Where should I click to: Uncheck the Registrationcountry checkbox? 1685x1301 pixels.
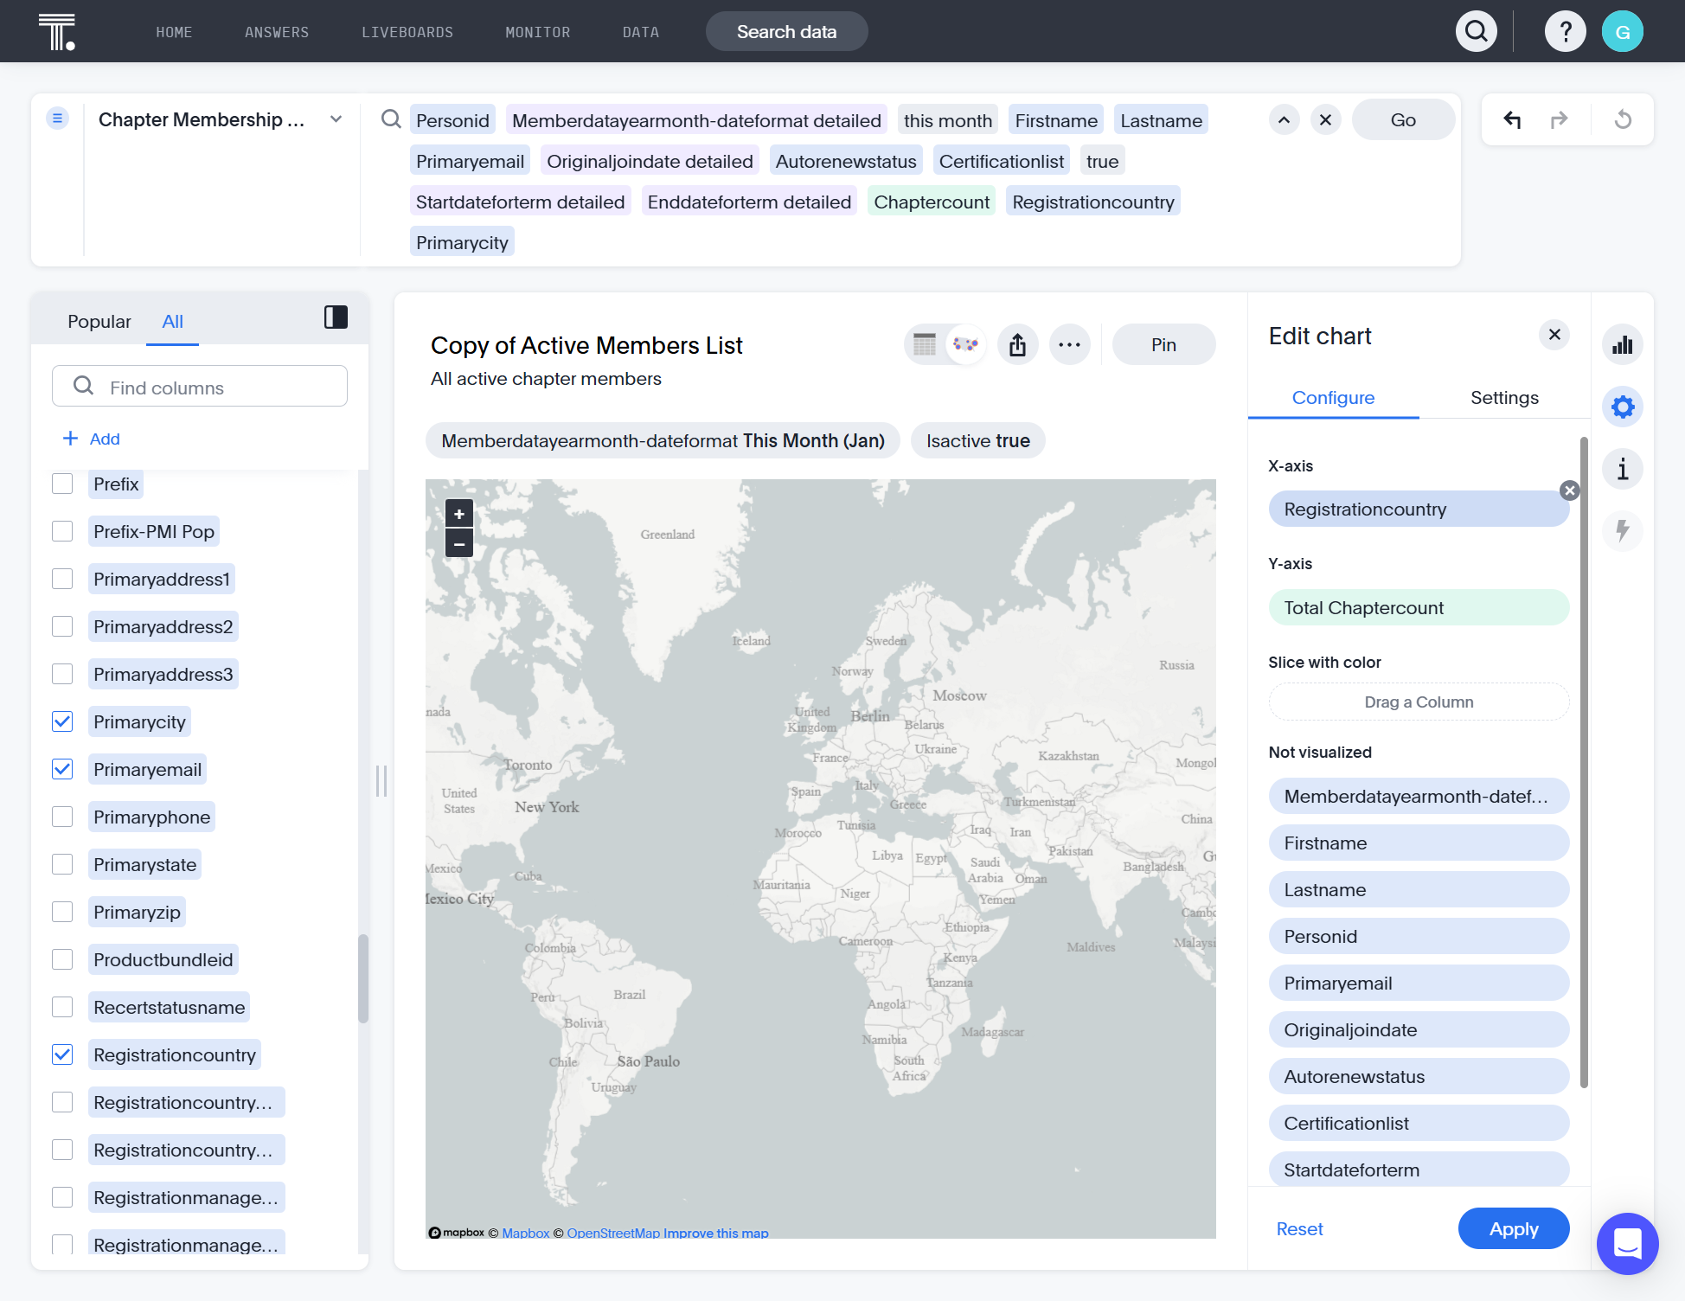tap(62, 1054)
